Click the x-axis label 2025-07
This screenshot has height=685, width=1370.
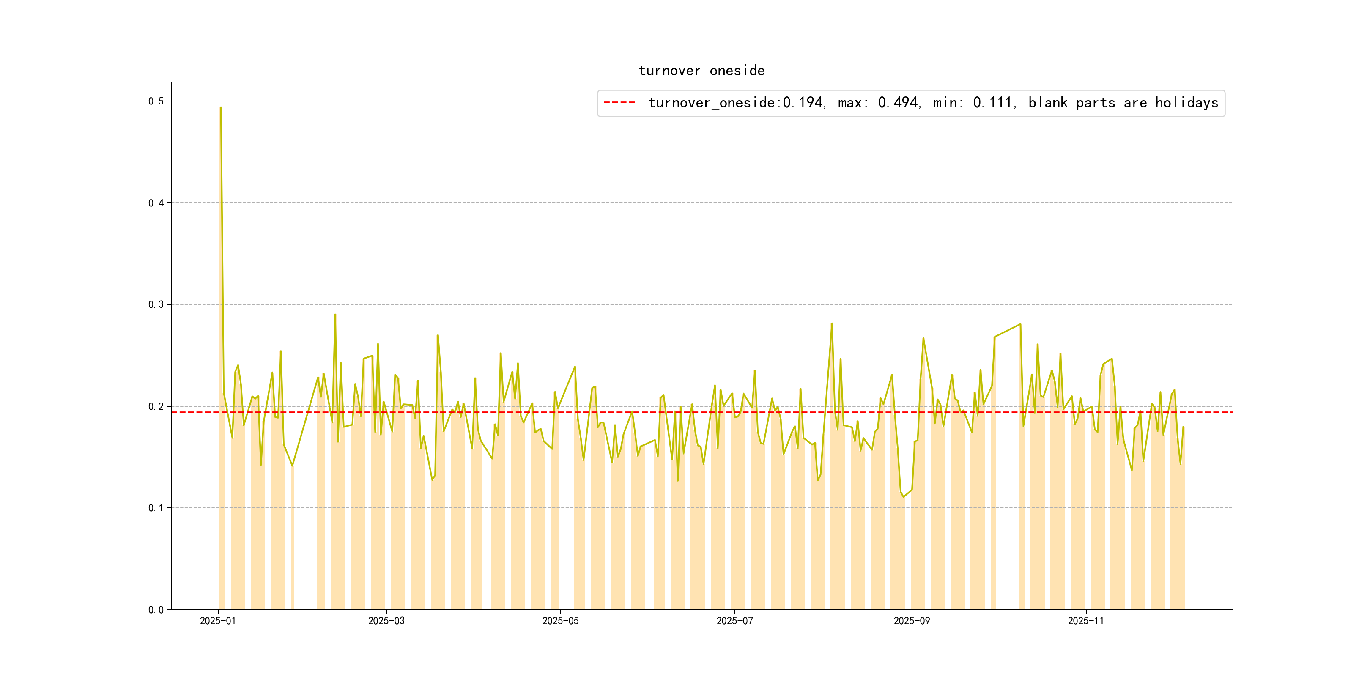734,621
